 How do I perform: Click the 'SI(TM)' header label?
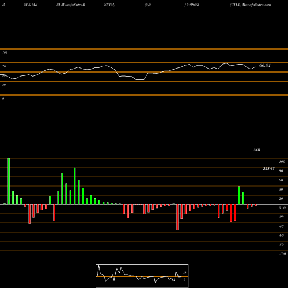(109, 5)
